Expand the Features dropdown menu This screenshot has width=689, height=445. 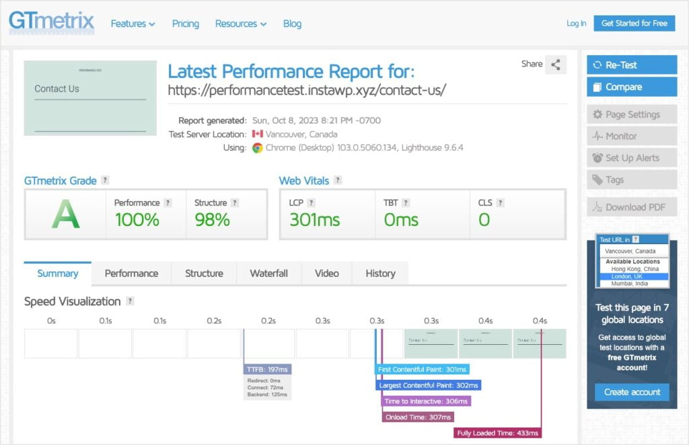(133, 24)
